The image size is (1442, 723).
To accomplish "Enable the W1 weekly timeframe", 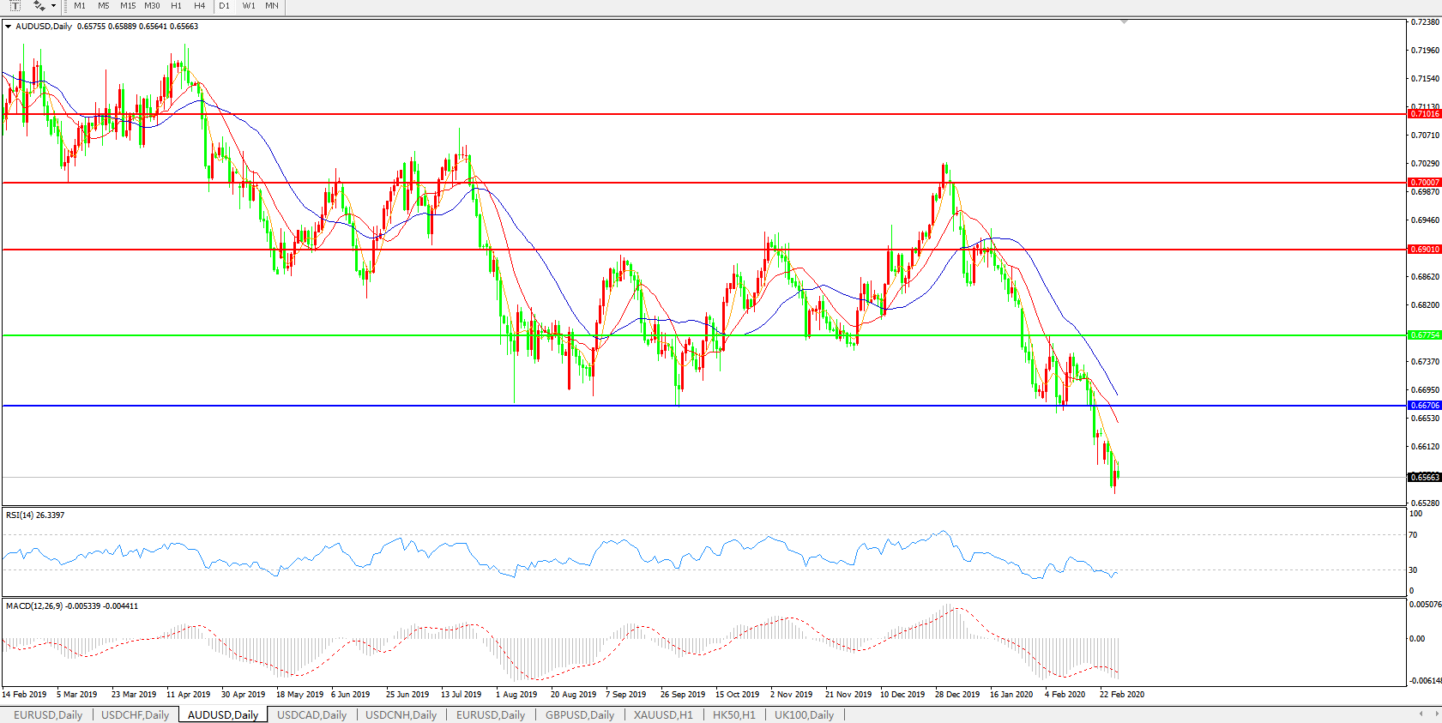I will [249, 6].
